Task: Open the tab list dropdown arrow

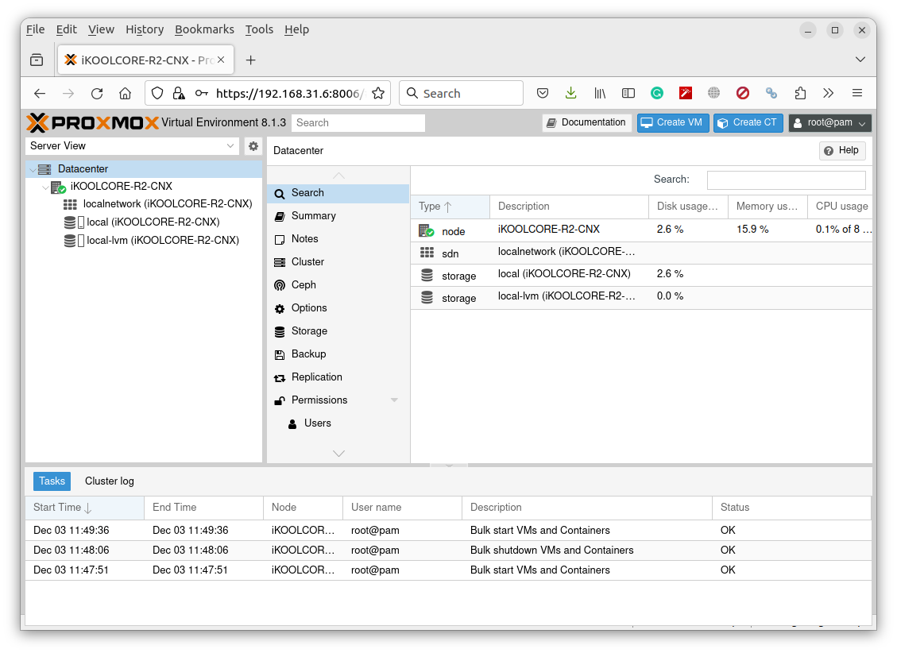Action: click(860, 60)
